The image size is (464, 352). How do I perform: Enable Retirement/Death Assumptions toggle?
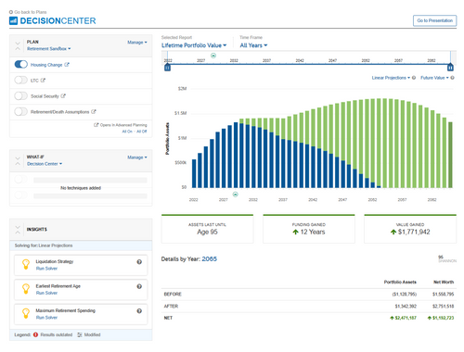tap(21, 112)
